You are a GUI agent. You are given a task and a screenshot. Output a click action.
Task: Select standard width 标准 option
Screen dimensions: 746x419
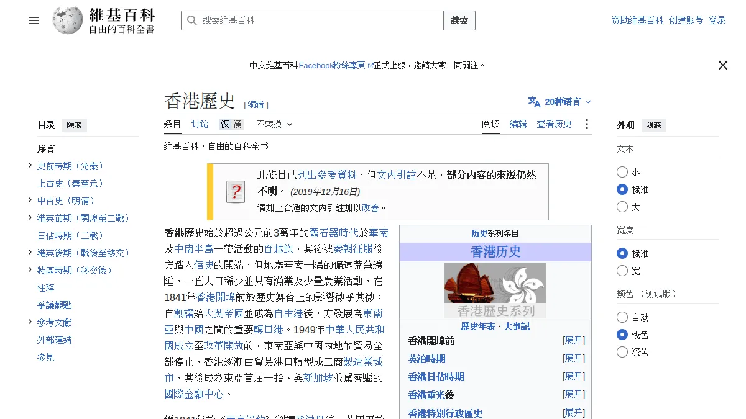point(622,253)
